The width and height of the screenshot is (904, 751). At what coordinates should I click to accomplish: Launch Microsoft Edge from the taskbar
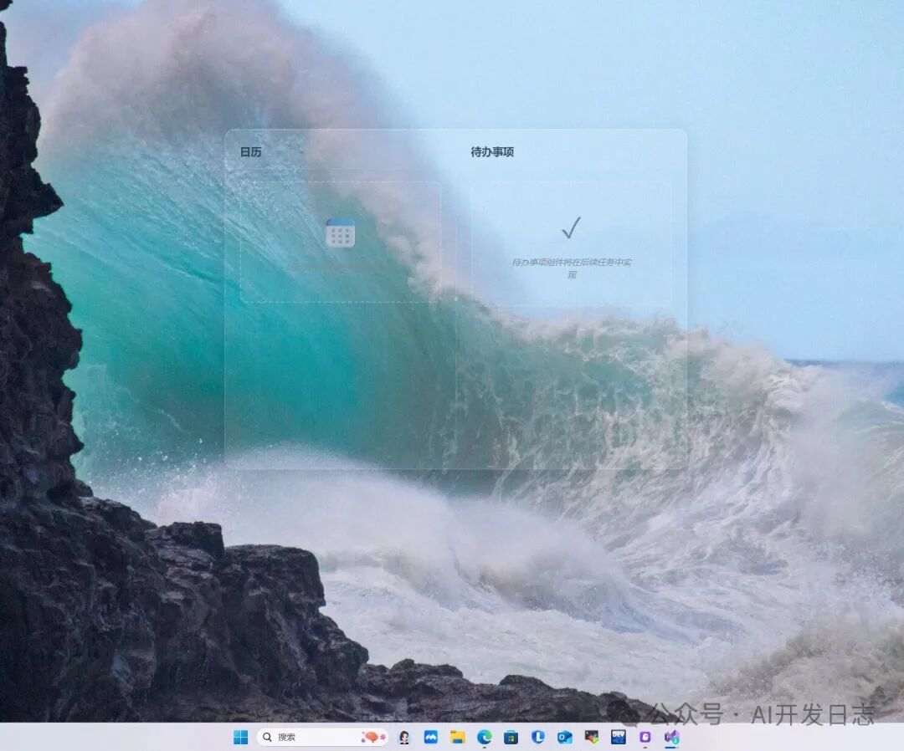(485, 737)
